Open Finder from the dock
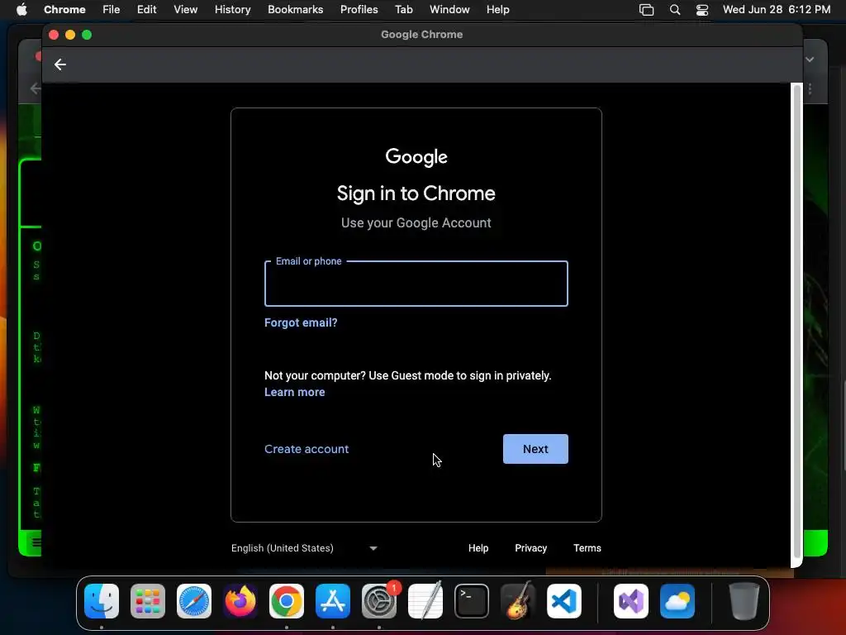 point(102,601)
